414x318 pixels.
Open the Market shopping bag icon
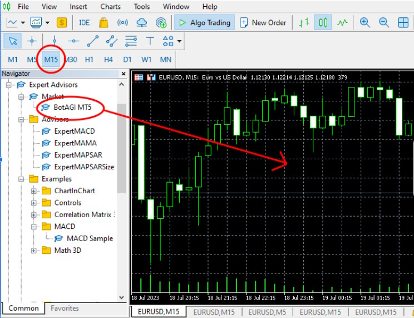pyautogui.click(x=103, y=22)
